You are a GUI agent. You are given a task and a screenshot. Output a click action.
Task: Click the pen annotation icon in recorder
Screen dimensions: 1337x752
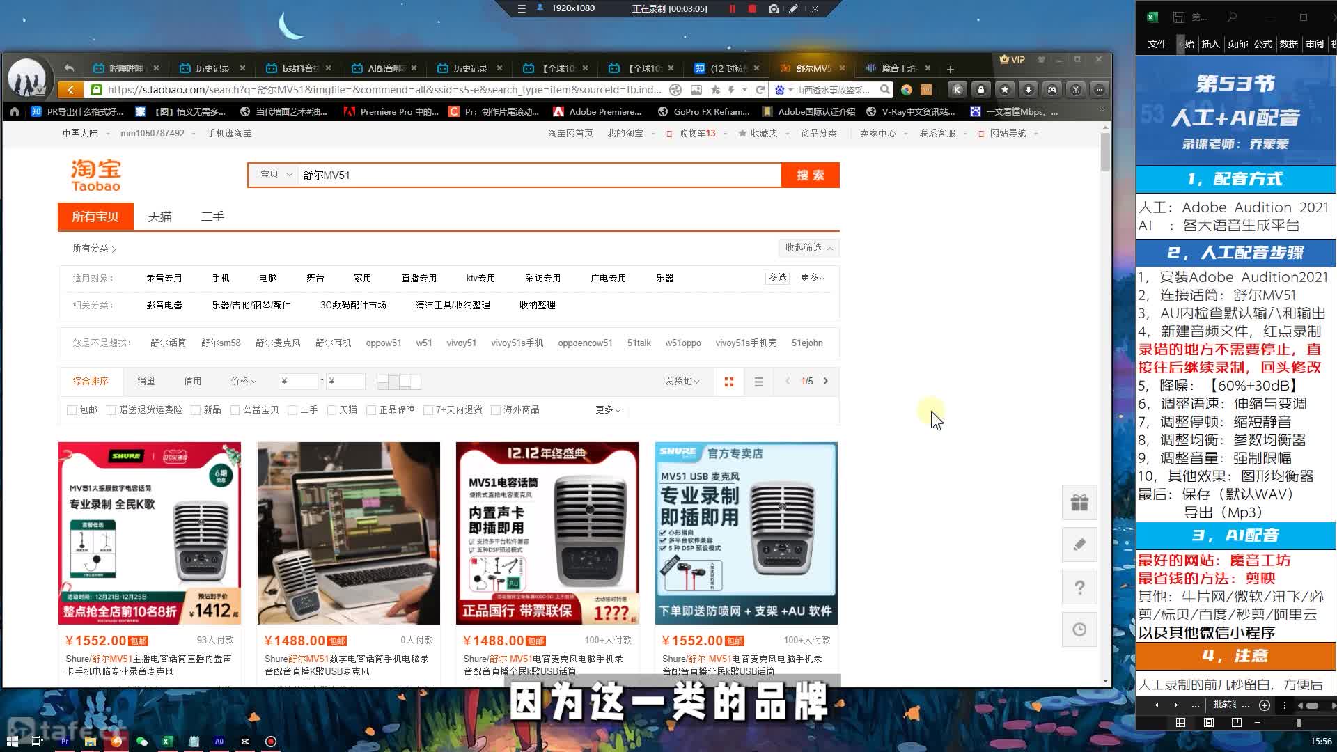(793, 8)
